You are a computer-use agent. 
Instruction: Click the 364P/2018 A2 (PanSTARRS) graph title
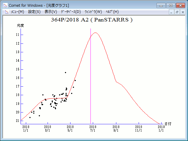point(91,20)
